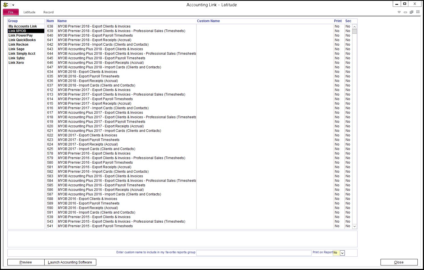Viewport: 424px width, 270px height.
Task: Restore the inner document window size
Action: 412,12
